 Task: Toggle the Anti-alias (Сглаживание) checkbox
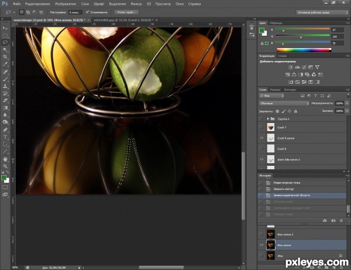(88, 12)
